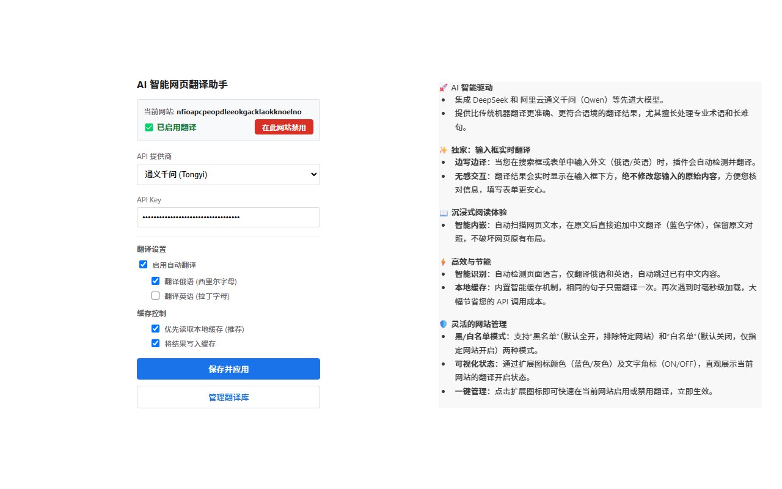782x489 pixels.
Task: Click the 一键管理 bullet text
Action: point(585,392)
